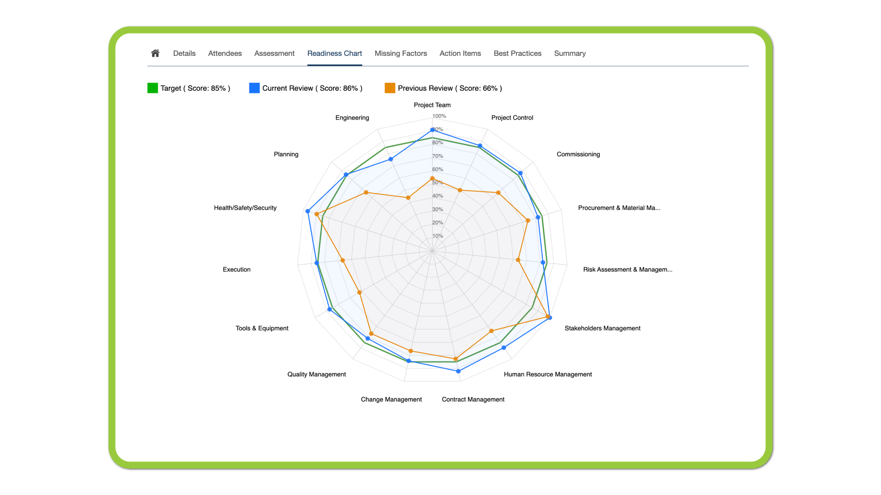The height and width of the screenshot is (495, 881).
Task: Select the Readiness Chart tab
Action: pyautogui.click(x=335, y=53)
